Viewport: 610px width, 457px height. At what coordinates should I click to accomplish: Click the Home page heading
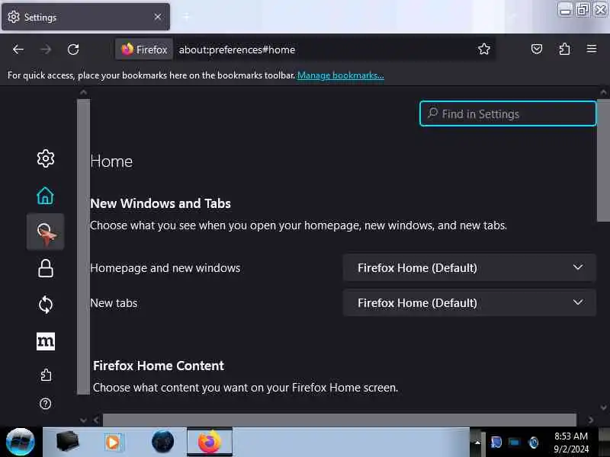pos(111,161)
